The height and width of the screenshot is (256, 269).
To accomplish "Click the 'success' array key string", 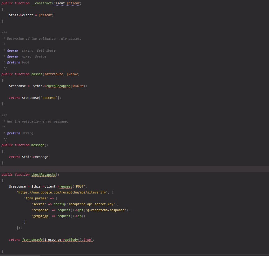I will (x=49, y=98).
